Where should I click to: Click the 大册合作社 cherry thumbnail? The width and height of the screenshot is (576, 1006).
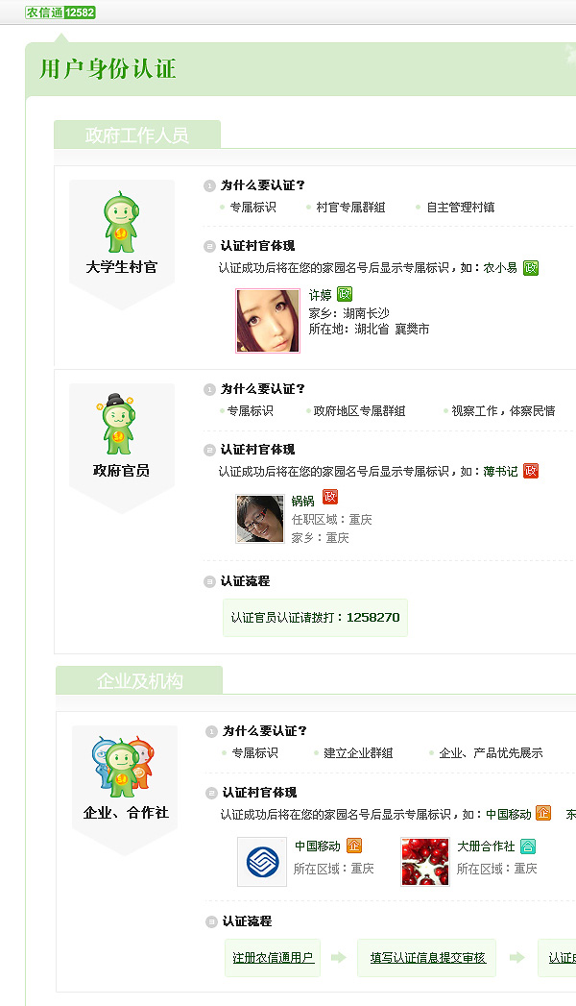(424, 862)
